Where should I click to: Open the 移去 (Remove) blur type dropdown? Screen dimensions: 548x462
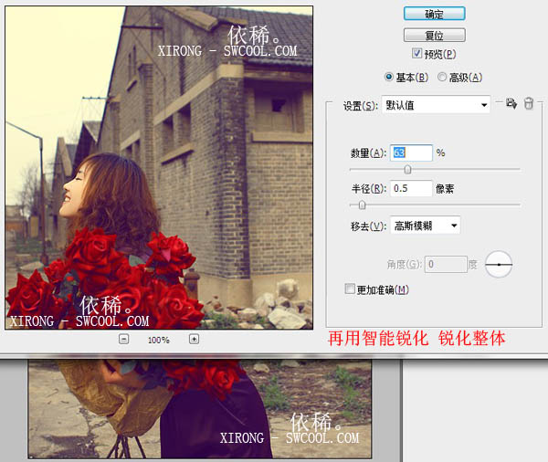coord(425,225)
